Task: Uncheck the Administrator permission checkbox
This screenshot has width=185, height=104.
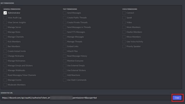Action: [5, 13]
